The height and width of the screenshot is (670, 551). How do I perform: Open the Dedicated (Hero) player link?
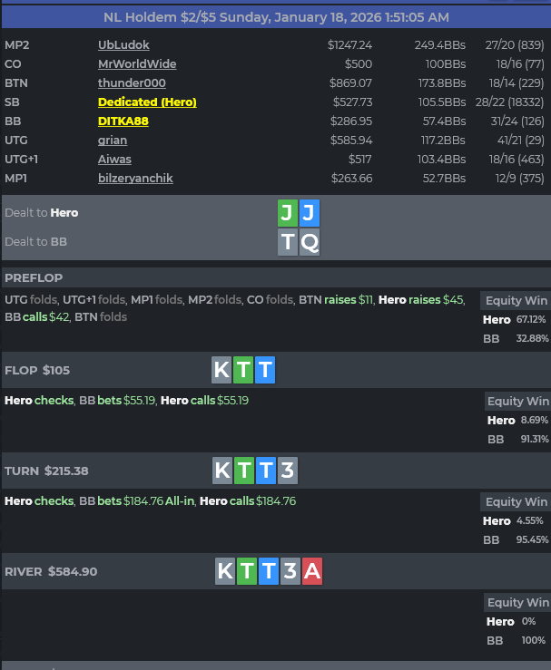click(x=147, y=102)
